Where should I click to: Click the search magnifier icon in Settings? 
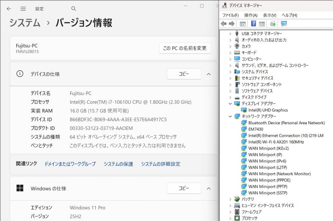(x=74, y=9)
